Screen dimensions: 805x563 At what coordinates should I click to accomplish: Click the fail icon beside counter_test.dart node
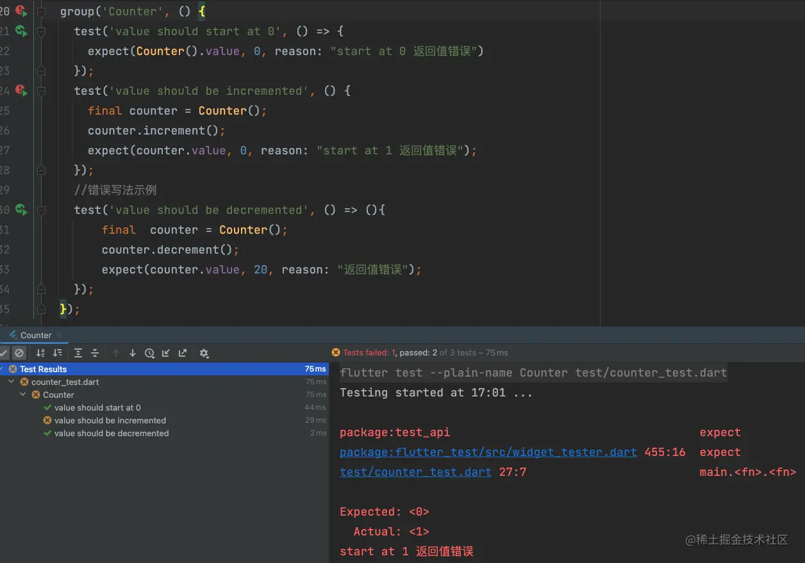24,382
